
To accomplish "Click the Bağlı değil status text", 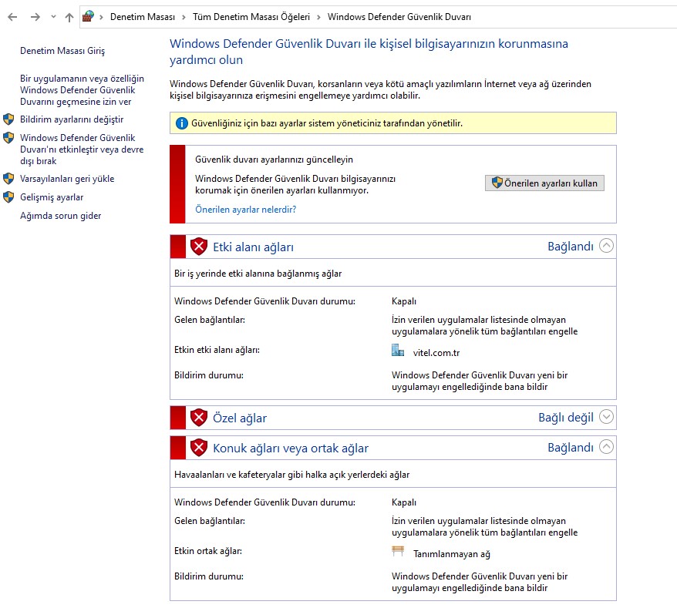I will point(566,418).
